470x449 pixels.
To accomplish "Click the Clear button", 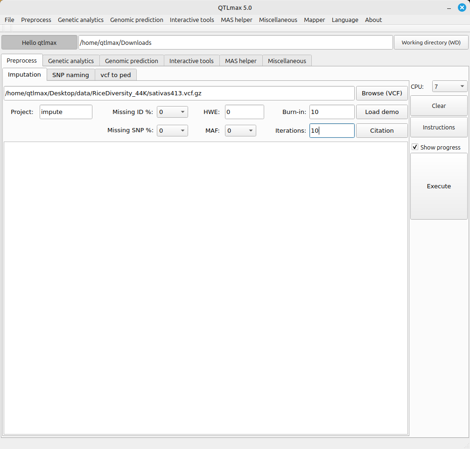I will click(x=439, y=106).
